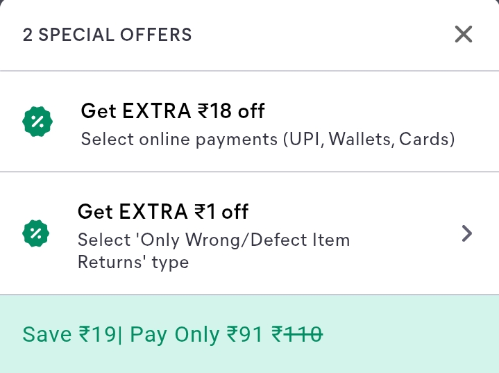Expand the ₹1 off offer chevron
499x373 pixels.
point(467,233)
